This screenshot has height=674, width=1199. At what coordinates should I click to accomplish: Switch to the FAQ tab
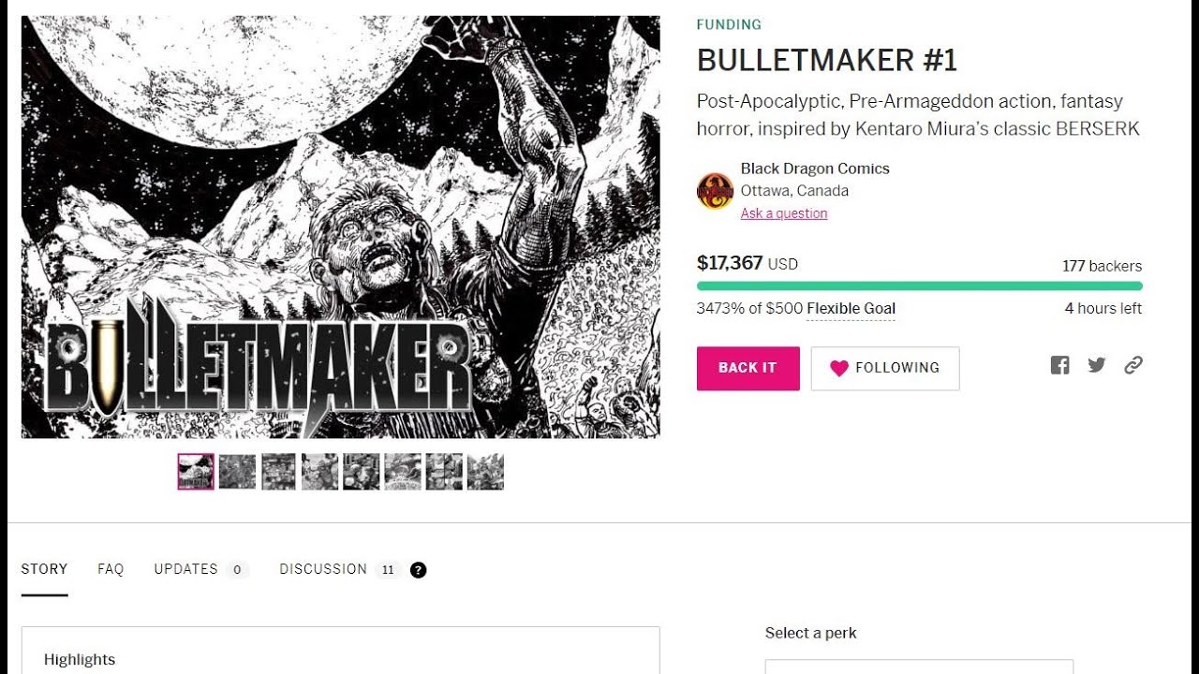pos(111,569)
